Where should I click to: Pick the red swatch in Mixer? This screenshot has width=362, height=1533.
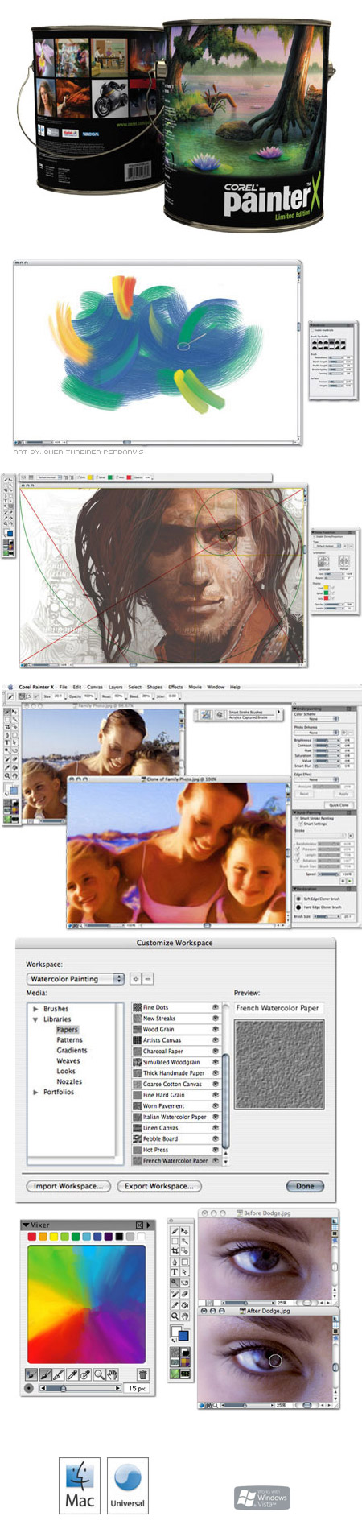[32, 1236]
